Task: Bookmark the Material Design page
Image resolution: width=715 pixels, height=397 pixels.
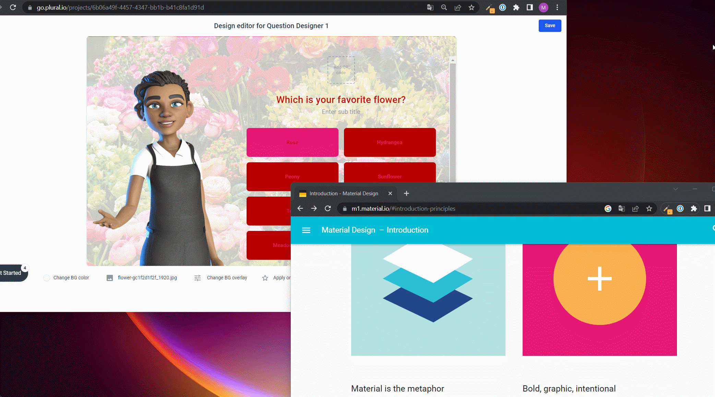Action: coord(649,209)
